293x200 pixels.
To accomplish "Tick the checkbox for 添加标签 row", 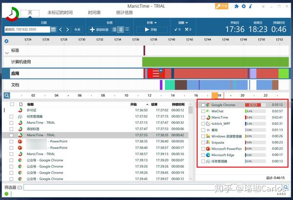I will 11,129.
